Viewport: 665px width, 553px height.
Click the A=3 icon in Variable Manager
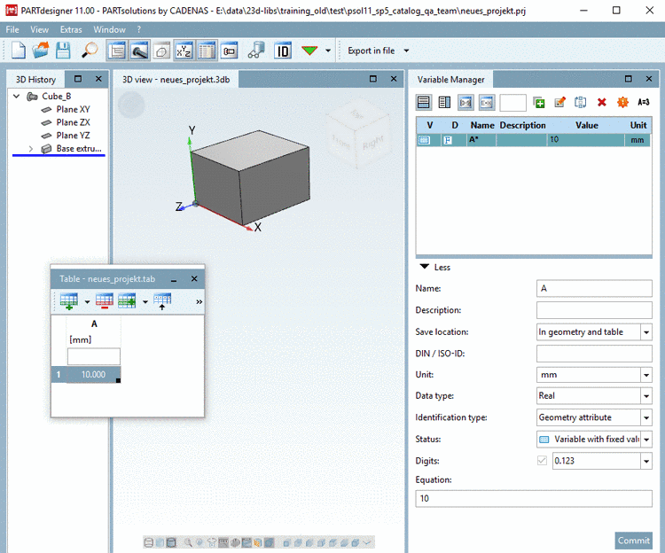coord(644,104)
